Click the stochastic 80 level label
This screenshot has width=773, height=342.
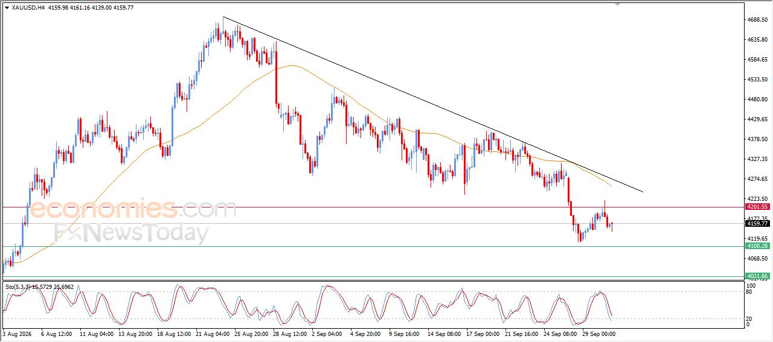749,292
